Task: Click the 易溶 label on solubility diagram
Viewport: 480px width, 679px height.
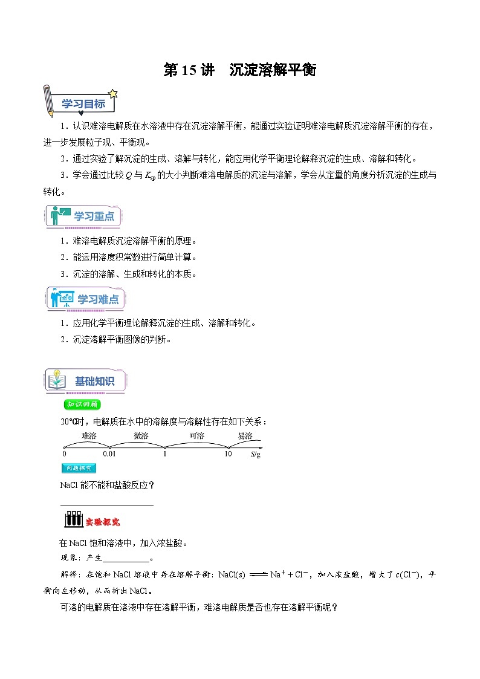Action: [x=245, y=435]
